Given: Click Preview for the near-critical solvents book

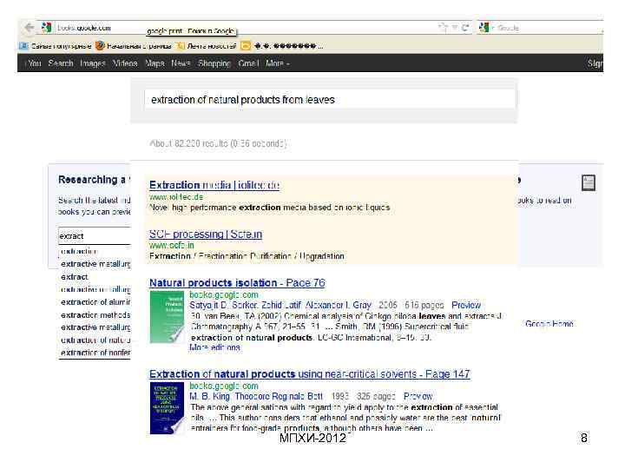Looking at the screenshot, I should (x=418, y=396).
